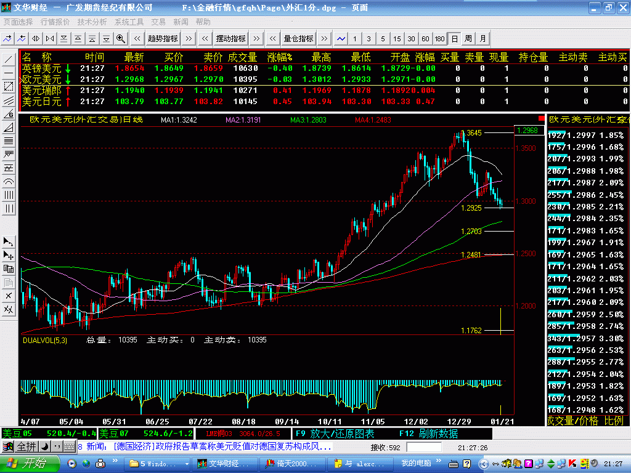Go to previous oscillator indicator

coord(205,39)
